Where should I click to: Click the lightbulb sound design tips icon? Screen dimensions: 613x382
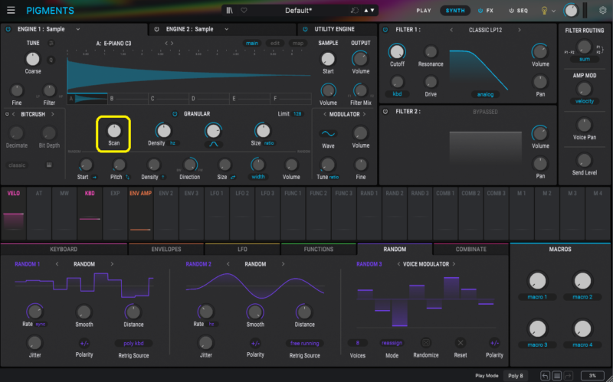[544, 11]
